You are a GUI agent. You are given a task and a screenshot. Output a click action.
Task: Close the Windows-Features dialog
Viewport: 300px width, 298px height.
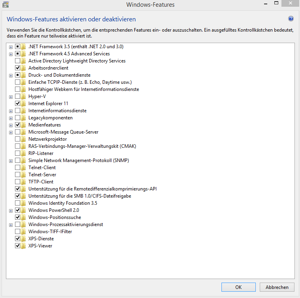291,3
